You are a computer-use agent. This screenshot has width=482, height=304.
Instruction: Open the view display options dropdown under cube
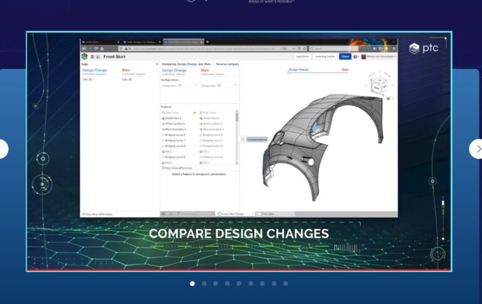[390, 99]
